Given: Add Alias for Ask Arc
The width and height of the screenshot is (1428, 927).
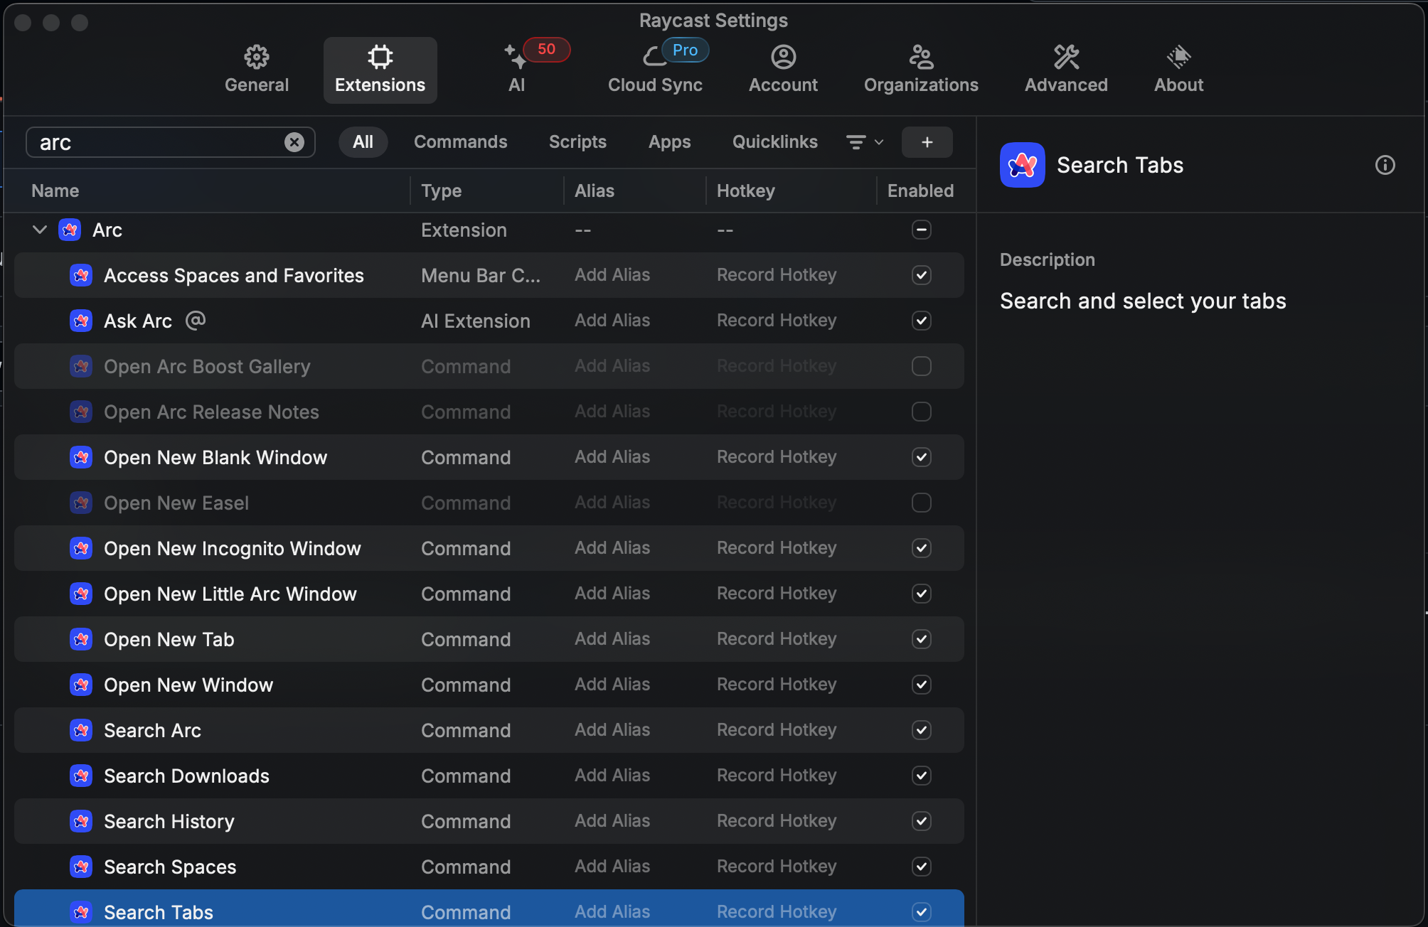Looking at the screenshot, I should (612, 321).
